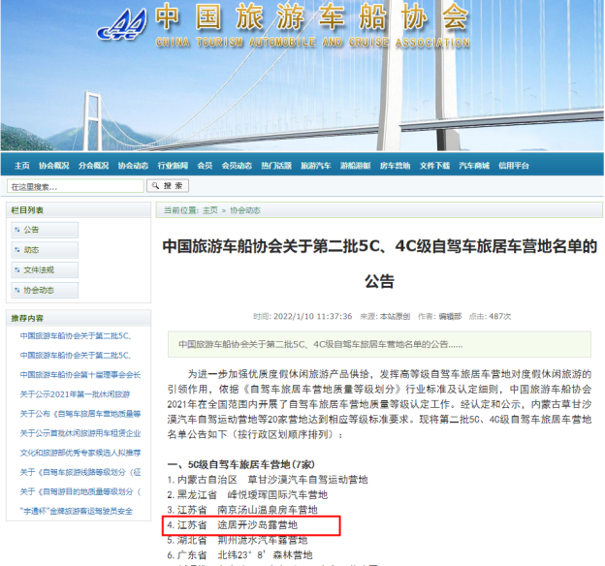Click the English subtitle CHINA TOURISM AUTOMOBILE AND CRUISE ASSOCIATION

tap(313, 42)
